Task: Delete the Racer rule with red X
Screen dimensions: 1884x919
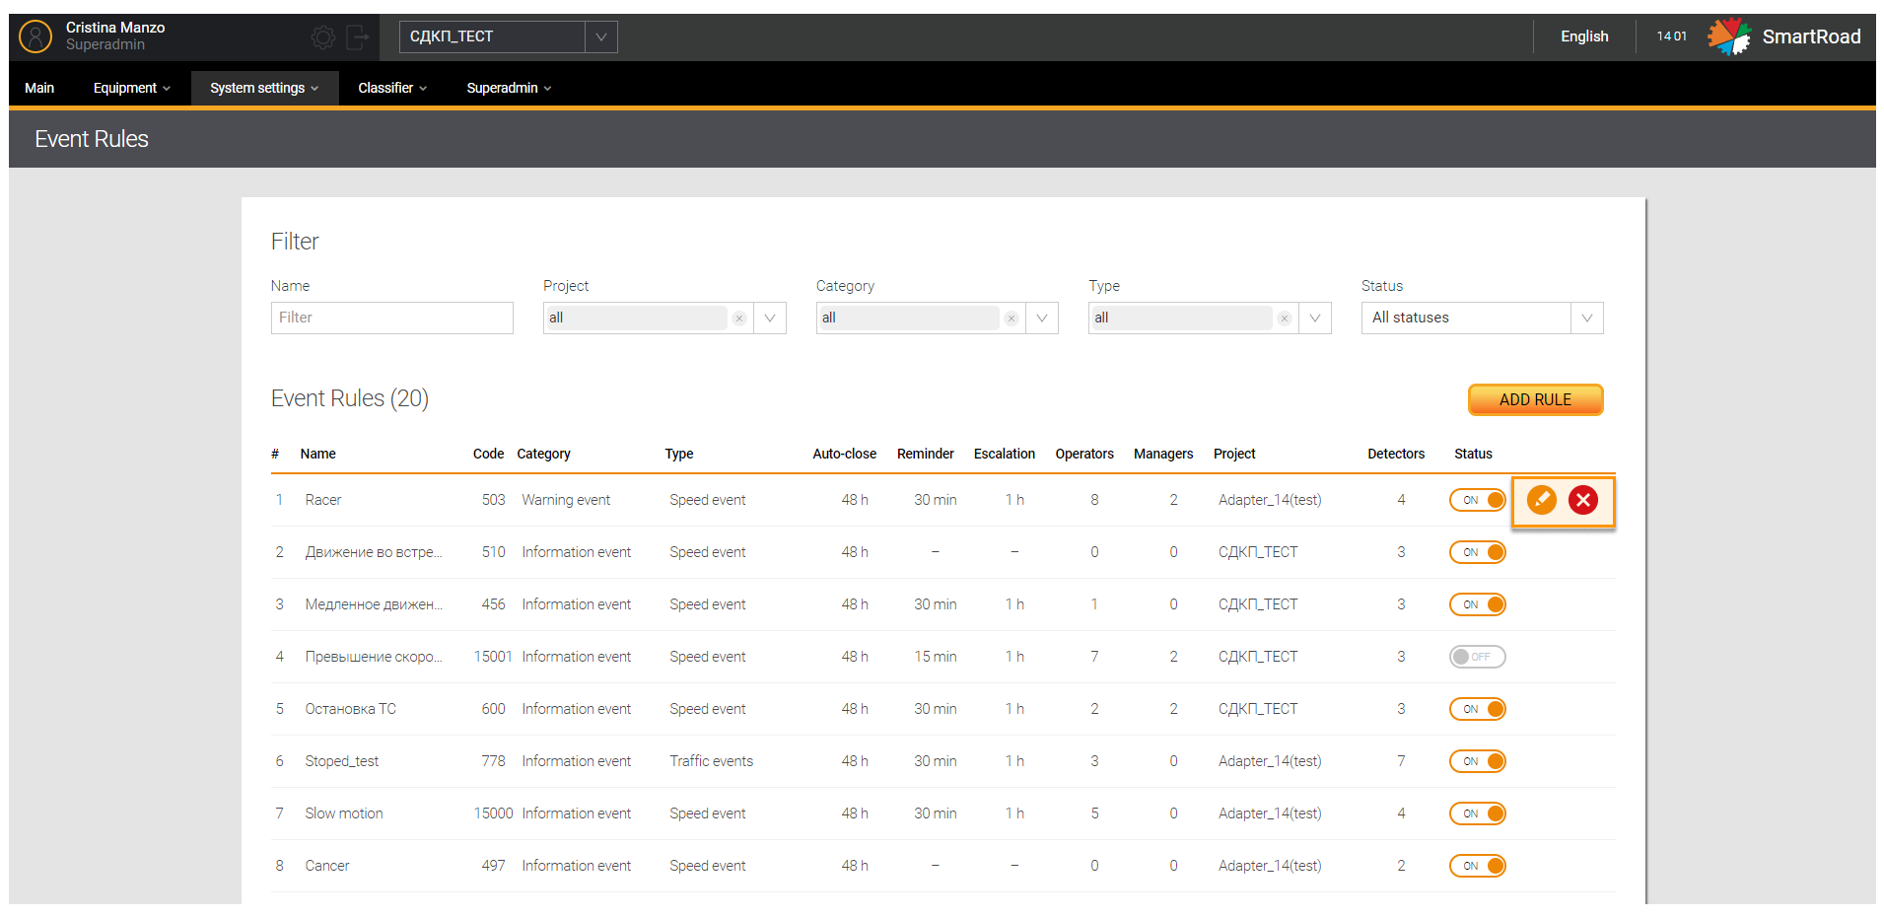Action: click(x=1583, y=500)
